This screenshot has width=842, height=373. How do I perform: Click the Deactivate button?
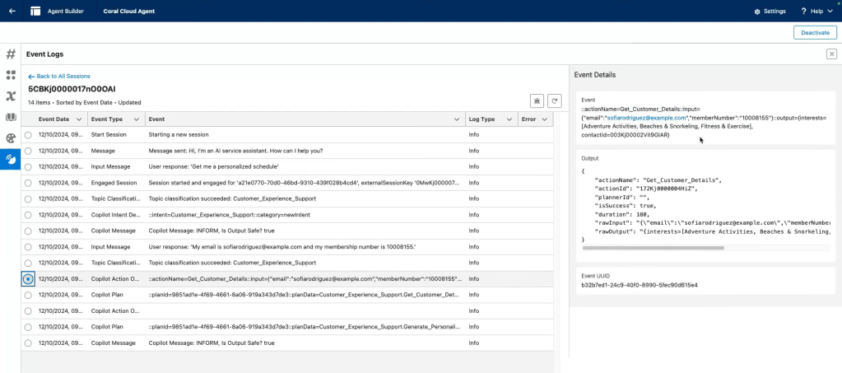[x=815, y=32]
